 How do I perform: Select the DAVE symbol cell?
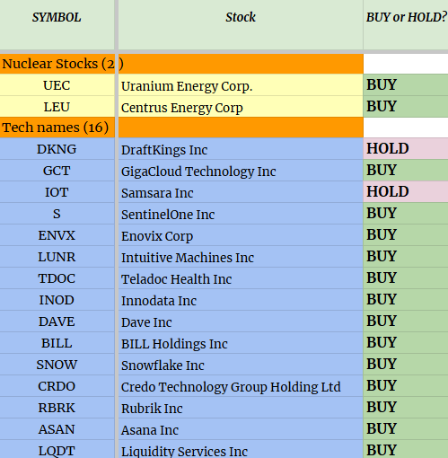click(x=57, y=321)
